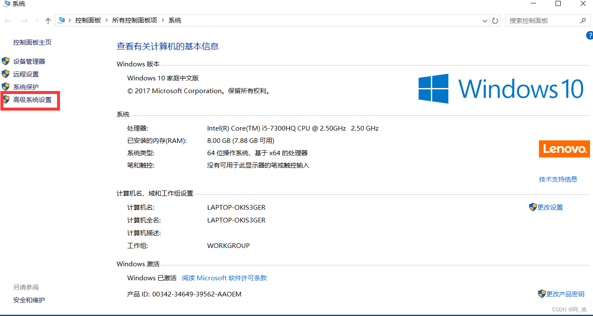Select the 所有控制面板项 breadcrumb
This screenshot has width=593, height=316.
click(135, 20)
